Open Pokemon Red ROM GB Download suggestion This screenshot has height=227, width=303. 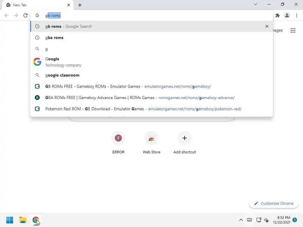[151, 109]
